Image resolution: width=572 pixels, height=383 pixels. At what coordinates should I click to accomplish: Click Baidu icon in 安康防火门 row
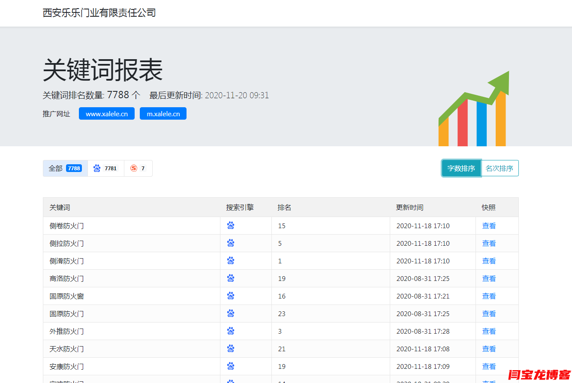[x=231, y=366]
